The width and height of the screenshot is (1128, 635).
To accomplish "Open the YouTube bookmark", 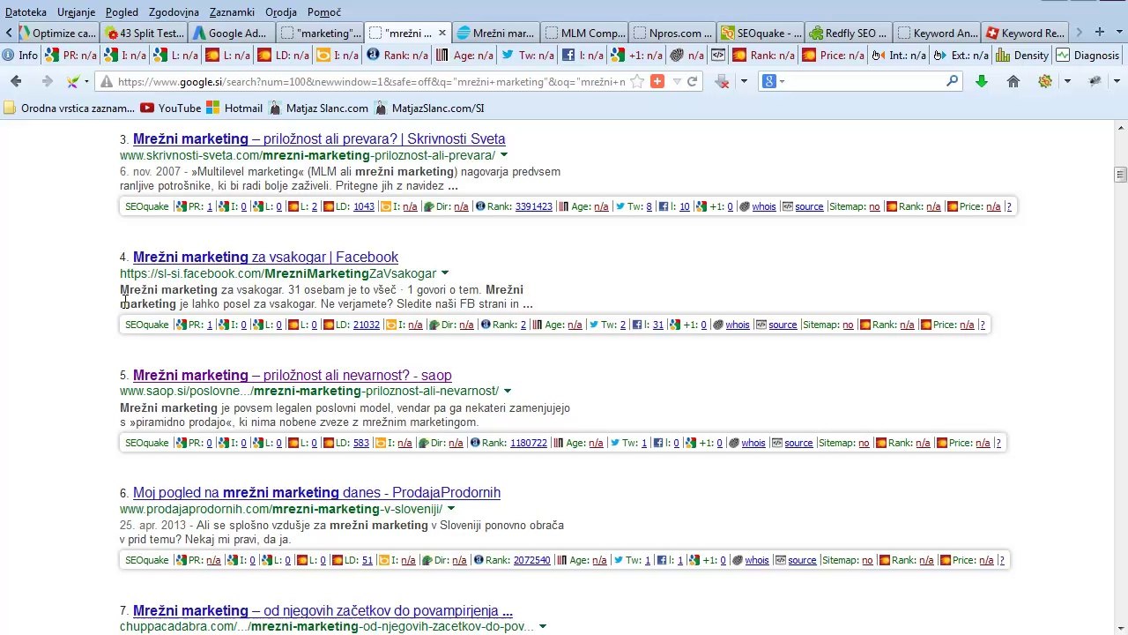I will 171,108.
